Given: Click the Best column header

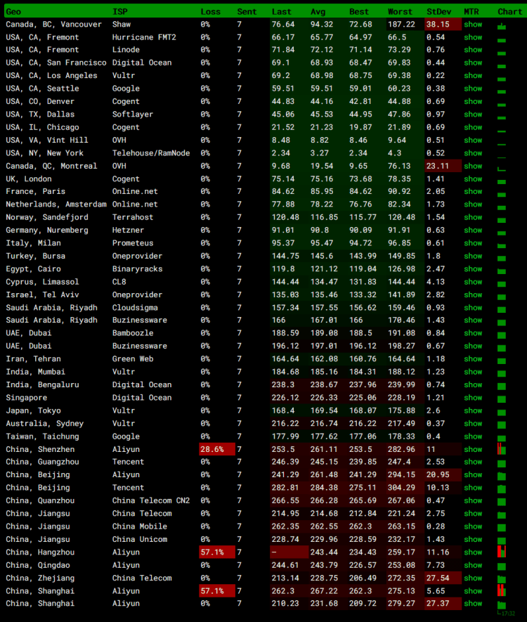Looking at the screenshot, I should (359, 12).
